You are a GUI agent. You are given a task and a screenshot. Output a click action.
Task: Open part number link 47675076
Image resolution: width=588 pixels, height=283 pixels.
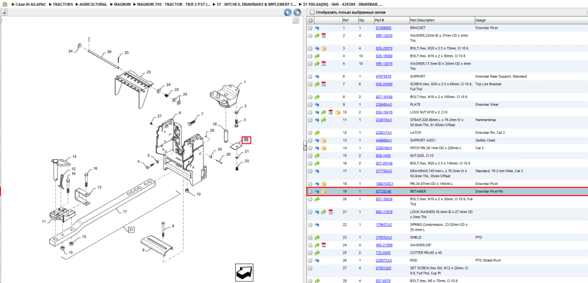(x=383, y=76)
